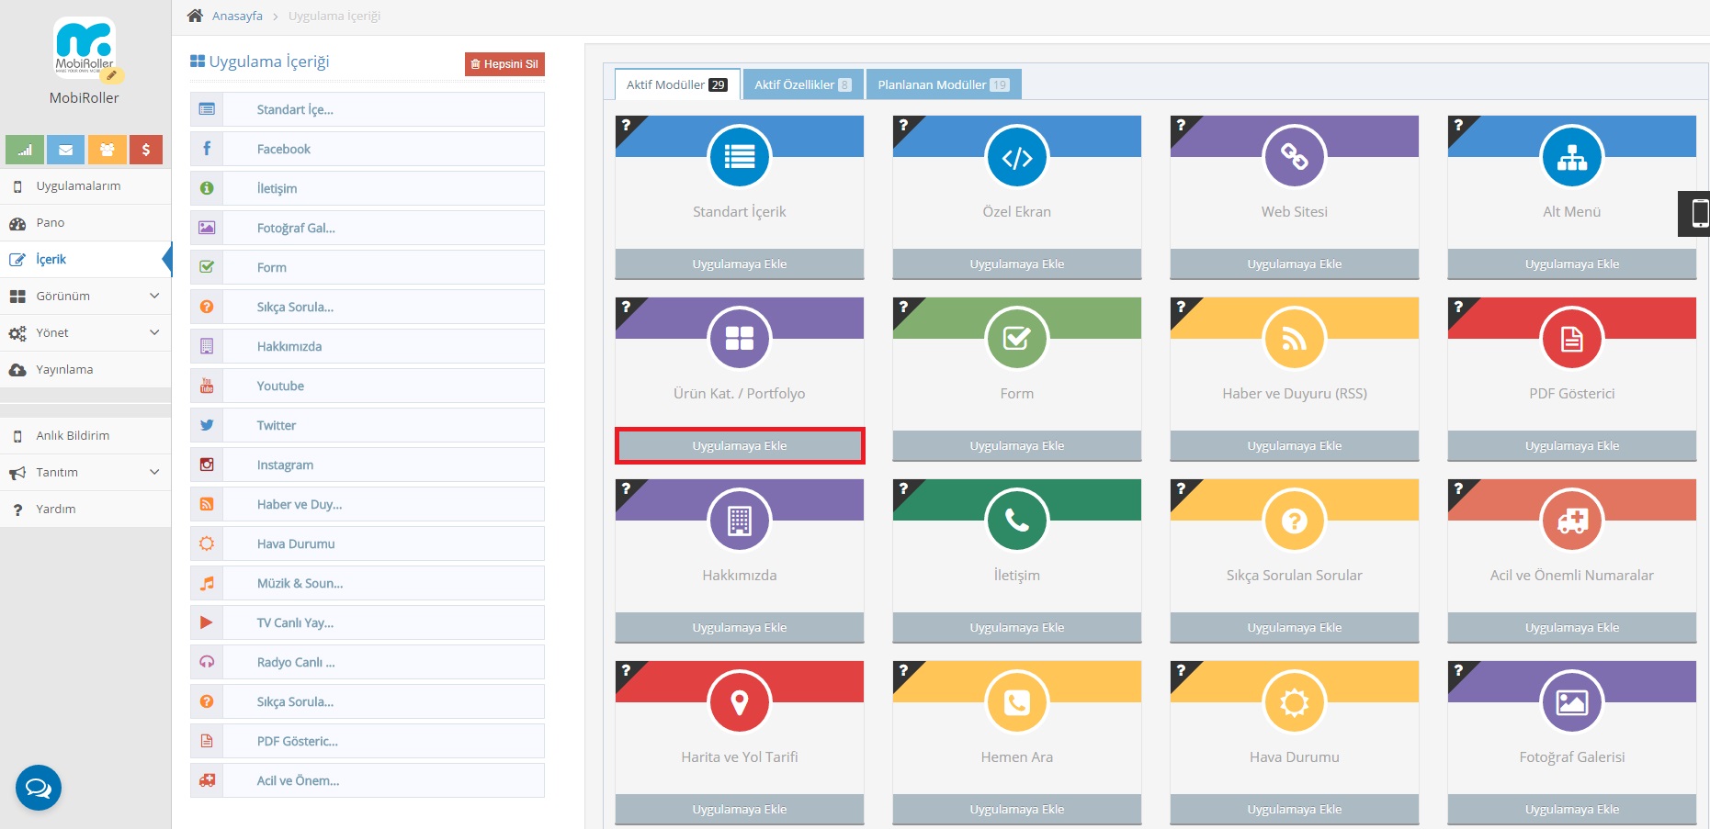Click the Alt Menü sitemap icon
Image resolution: width=1710 pixels, height=829 pixels.
(1571, 157)
